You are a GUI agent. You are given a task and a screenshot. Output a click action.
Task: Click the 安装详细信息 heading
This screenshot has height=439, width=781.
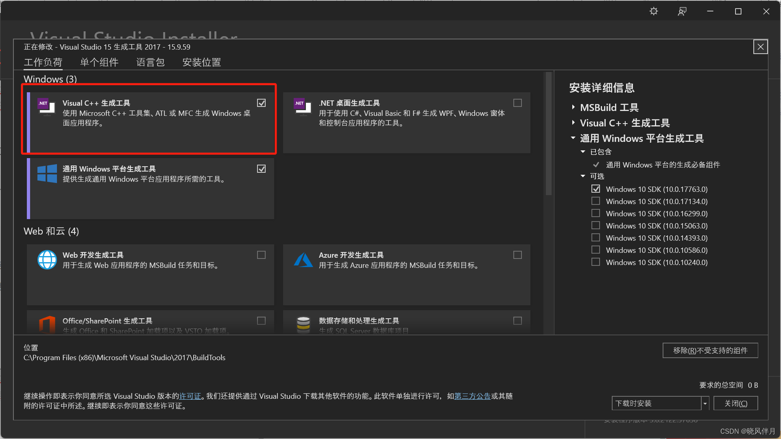pos(602,88)
